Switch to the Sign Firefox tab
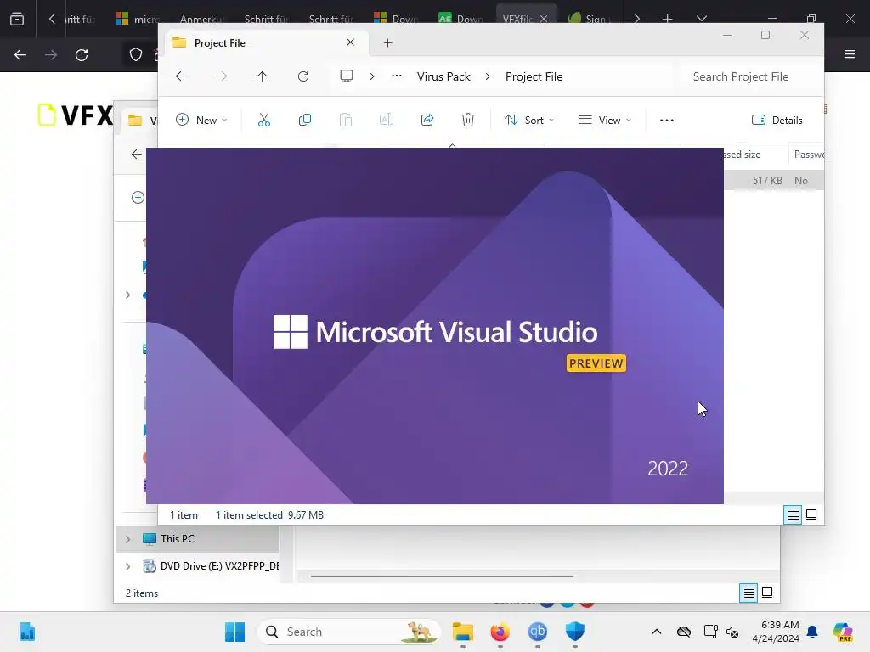 coord(588,19)
